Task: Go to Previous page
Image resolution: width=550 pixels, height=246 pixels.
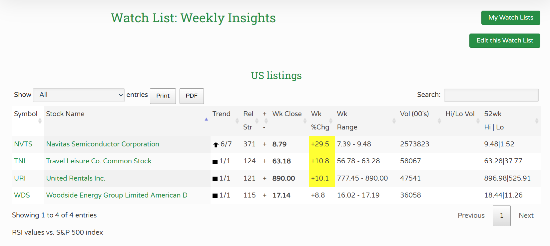Action: tap(471, 215)
